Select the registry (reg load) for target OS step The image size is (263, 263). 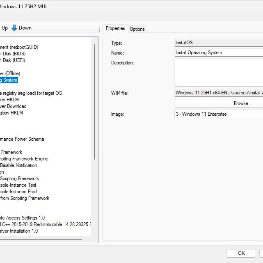(31, 93)
